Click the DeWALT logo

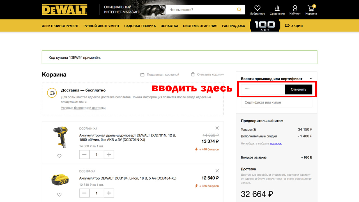(65, 10)
